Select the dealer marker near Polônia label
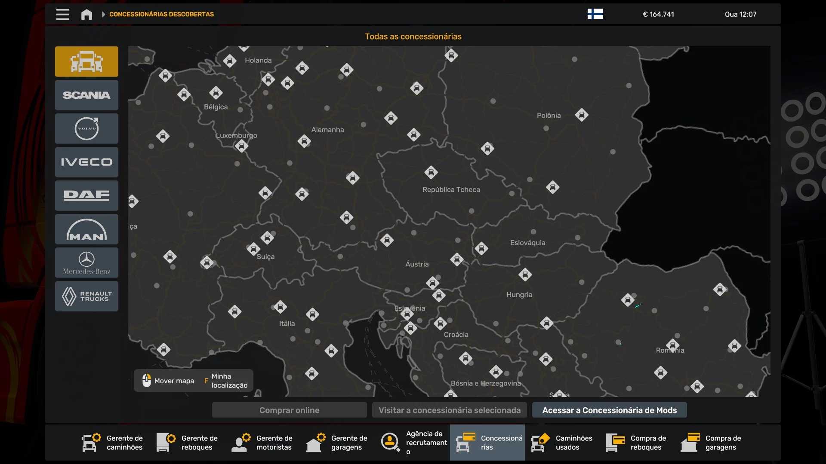This screenshot has height=464, width=826. (x=582, y=115)
